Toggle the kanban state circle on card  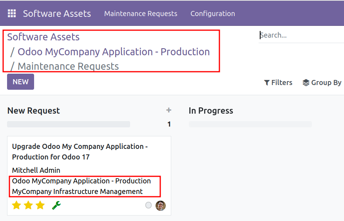(x=148, y=205)
